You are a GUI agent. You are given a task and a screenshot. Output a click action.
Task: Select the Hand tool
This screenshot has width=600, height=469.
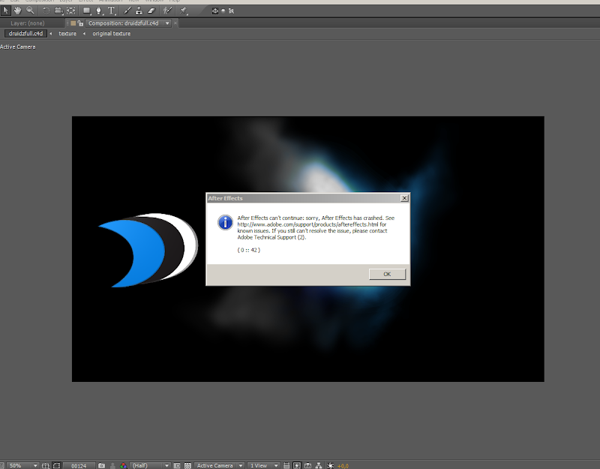click(x=17, y=11)
